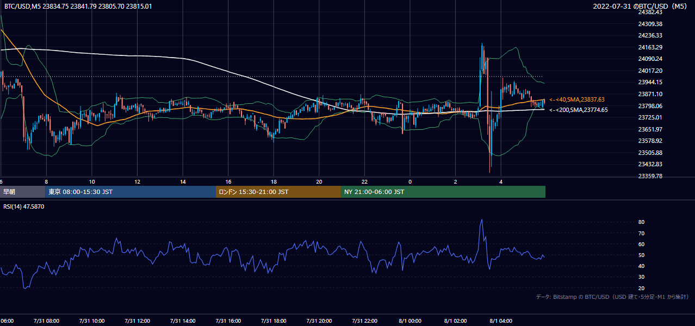Click RSI axis level 60
Image resolution: width=695 pixels, height=326 pixels.
coord(642,244)
